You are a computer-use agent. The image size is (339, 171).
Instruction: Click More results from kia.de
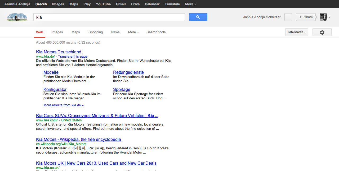[x=64, y=105]
